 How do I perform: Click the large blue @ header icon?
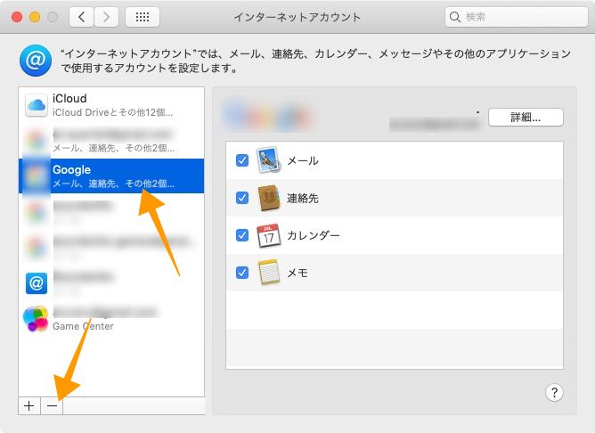click(x=36, y=61)
